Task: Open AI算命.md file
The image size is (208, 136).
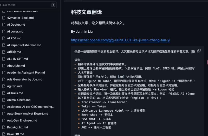Action: click(x=14, y=52)
